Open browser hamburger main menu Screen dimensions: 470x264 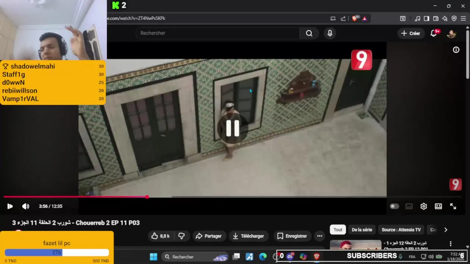tap(464, 18)
